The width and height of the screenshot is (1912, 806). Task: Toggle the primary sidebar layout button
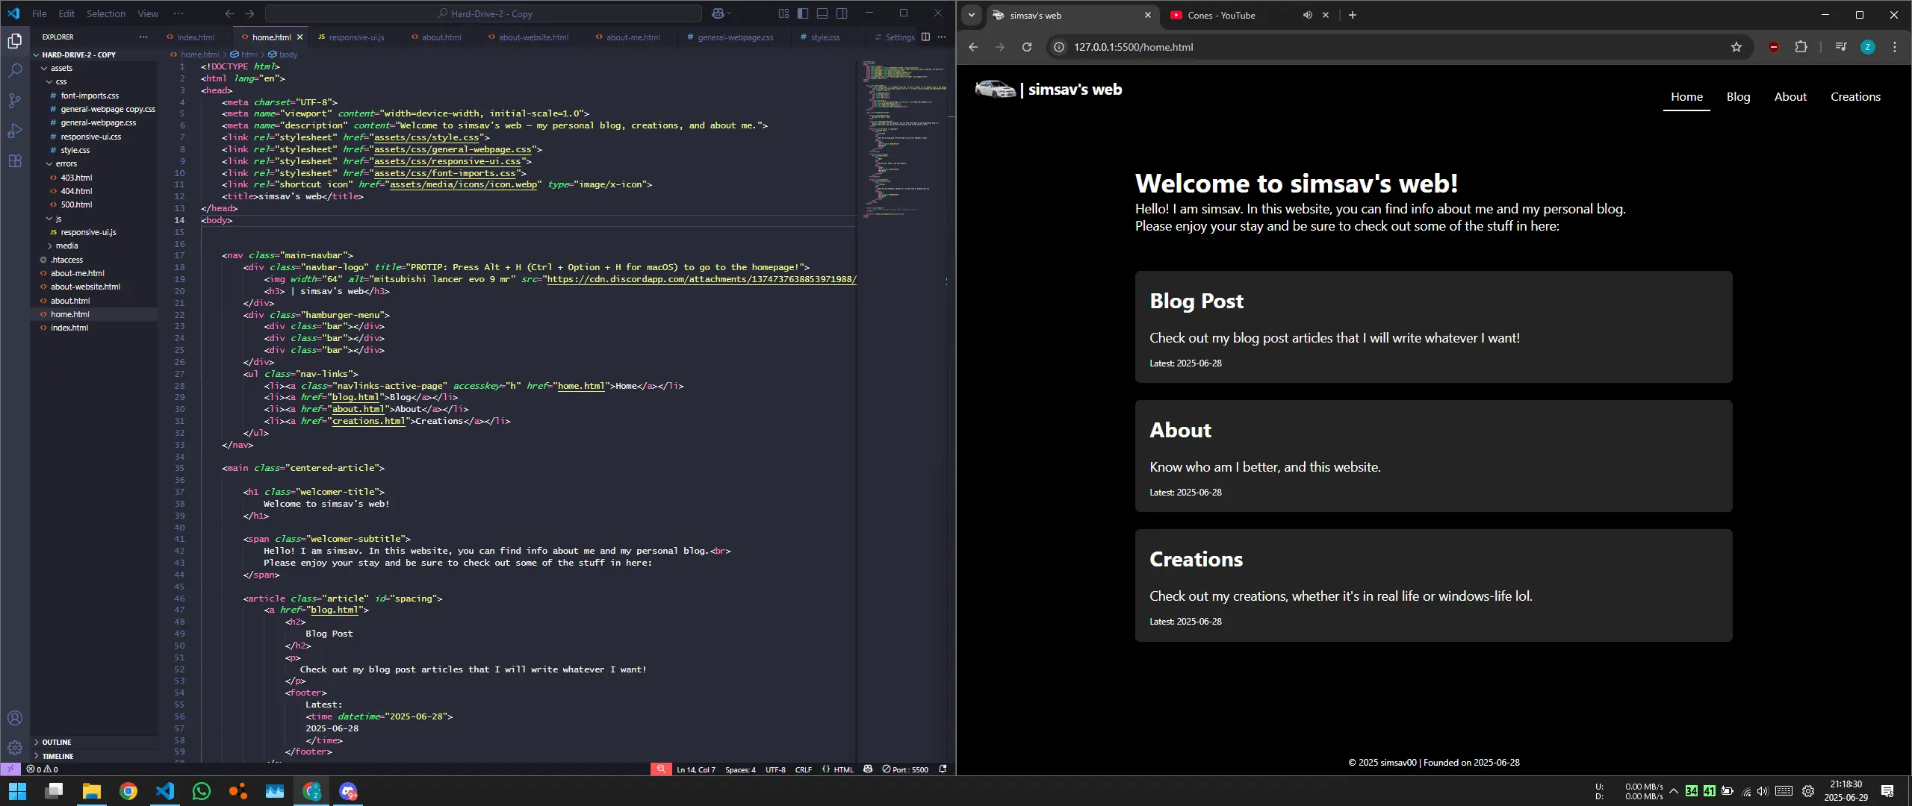pyautogui.click(x=803, y=13)
